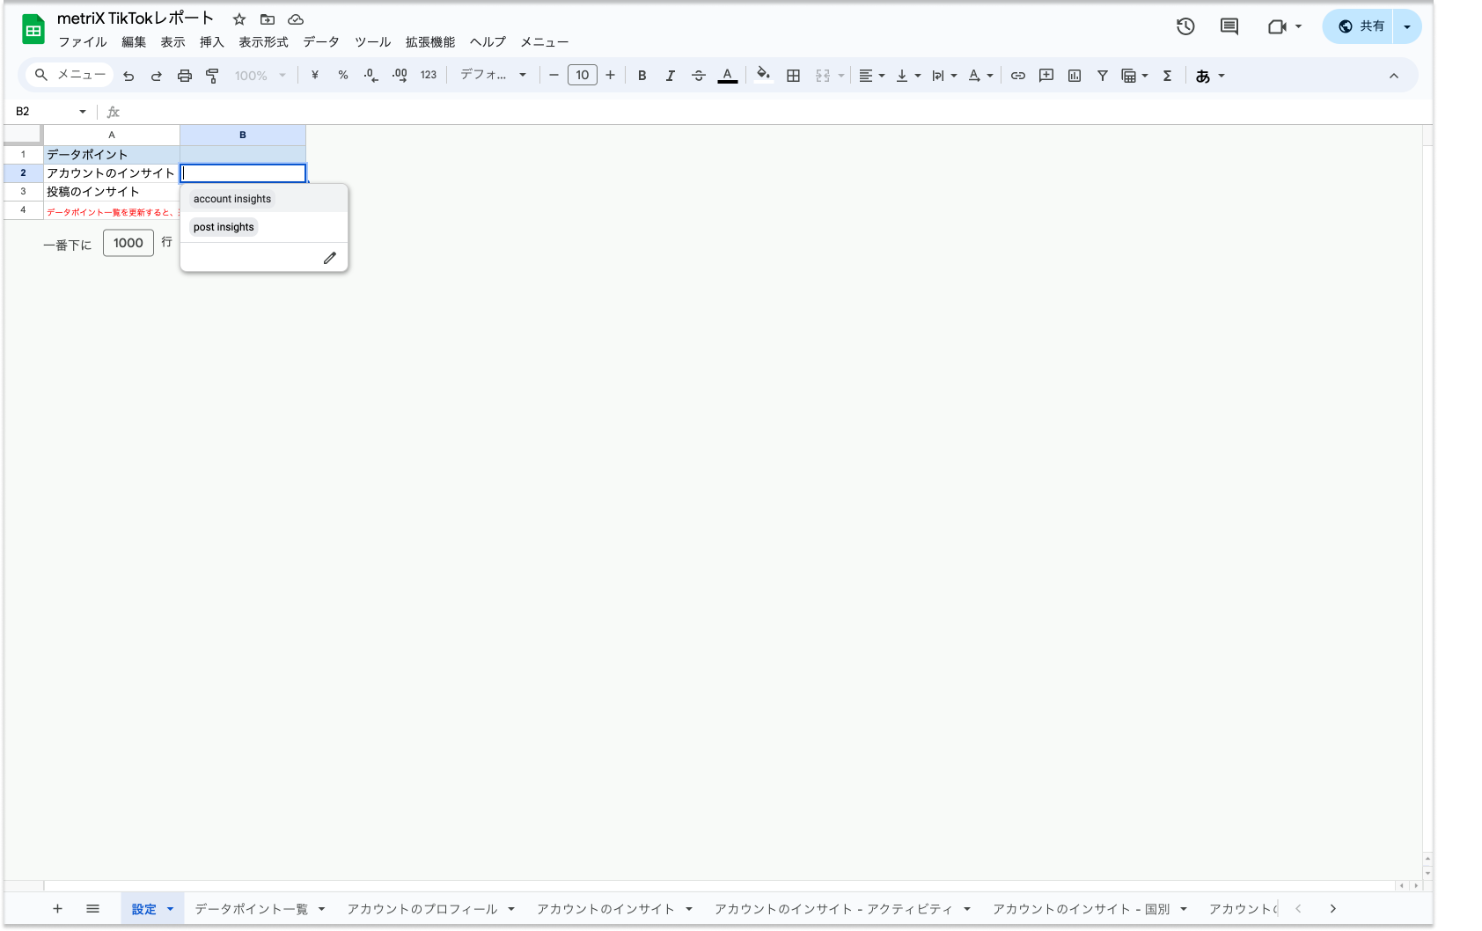Screen dimensions: 1482x931
Task: Open the データ menu
Action: [321, 42]
